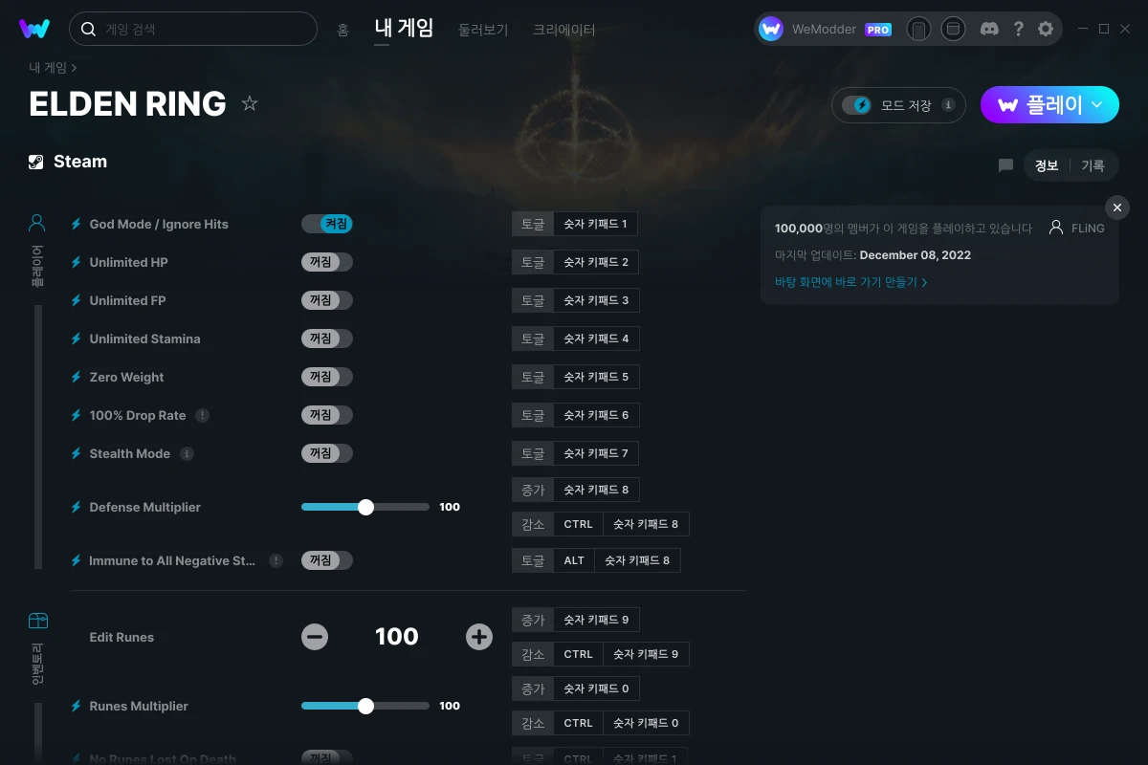
Task: Switch to the 둘러보기 tab
Action: point(483,30)
